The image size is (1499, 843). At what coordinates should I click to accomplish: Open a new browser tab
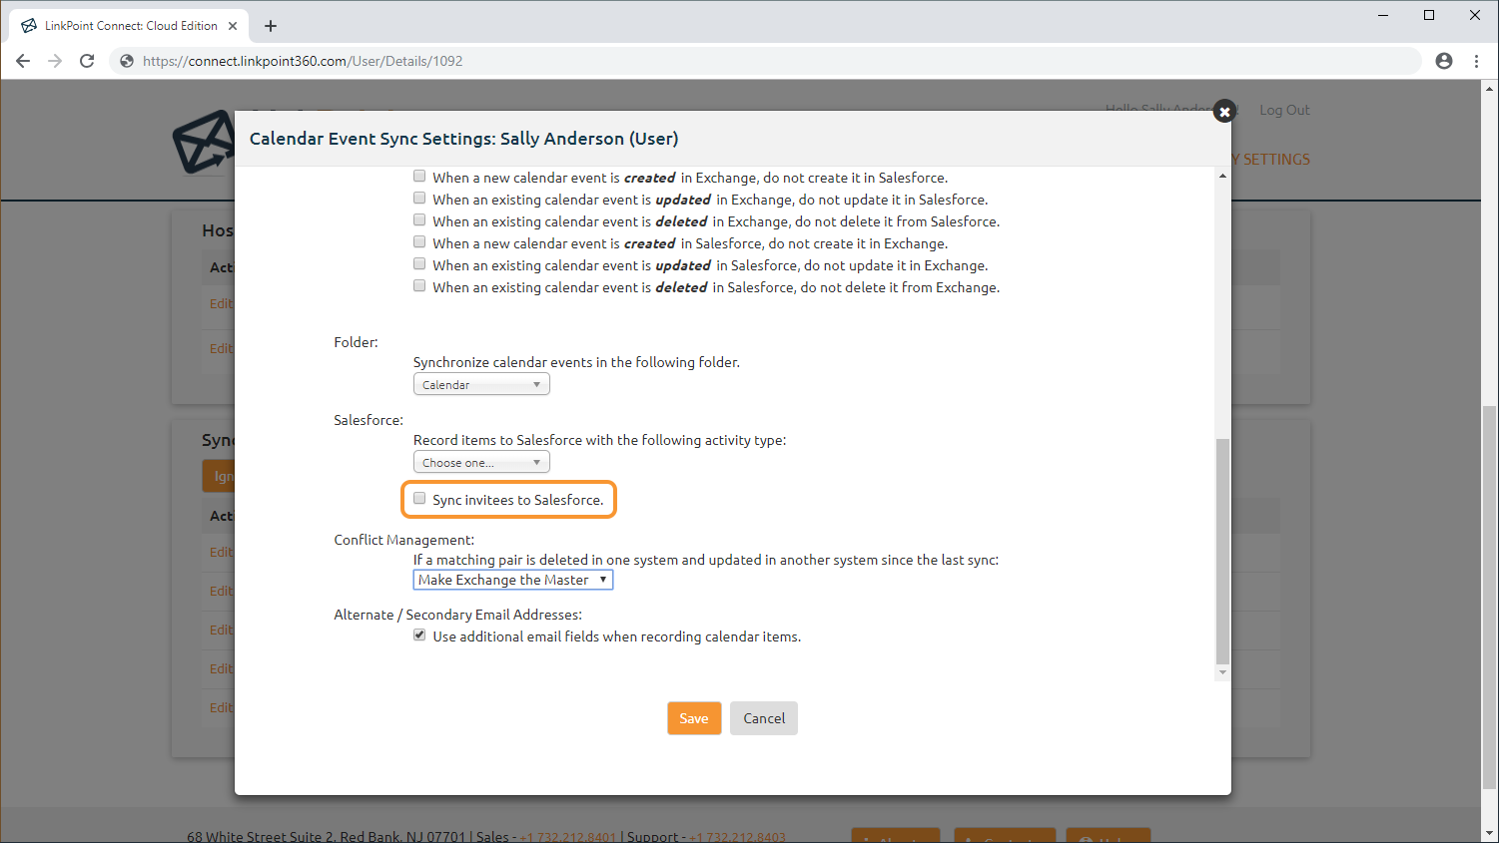tap(271, 26)
